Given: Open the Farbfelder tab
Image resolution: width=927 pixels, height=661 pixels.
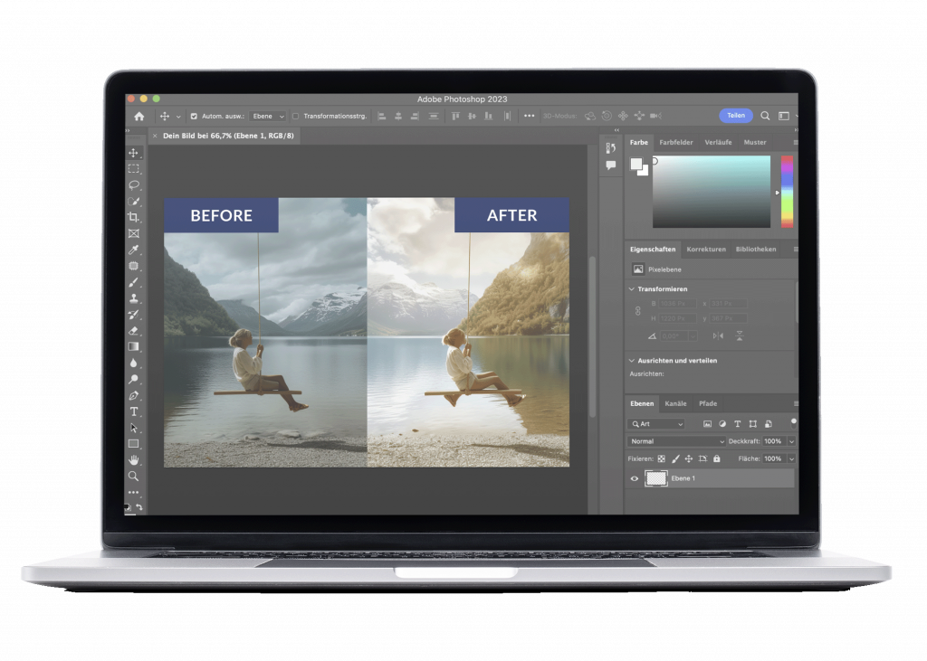Looking at the screenshot, I should (676, 143).
